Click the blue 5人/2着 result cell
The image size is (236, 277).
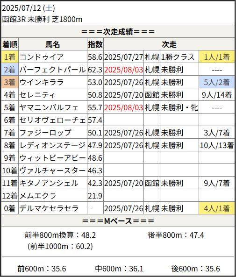[217, 82]
